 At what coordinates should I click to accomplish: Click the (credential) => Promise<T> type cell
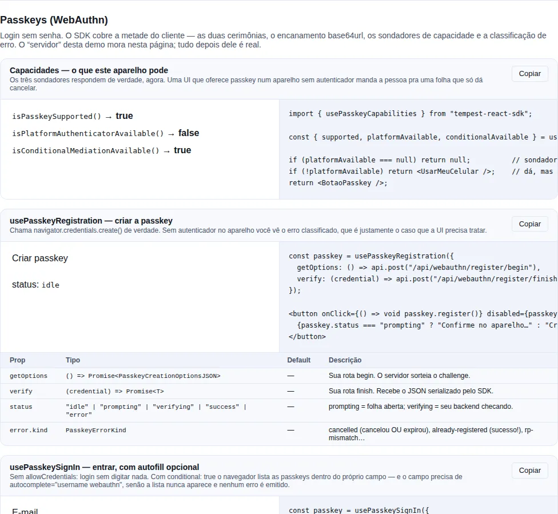[x=114, y=391]
